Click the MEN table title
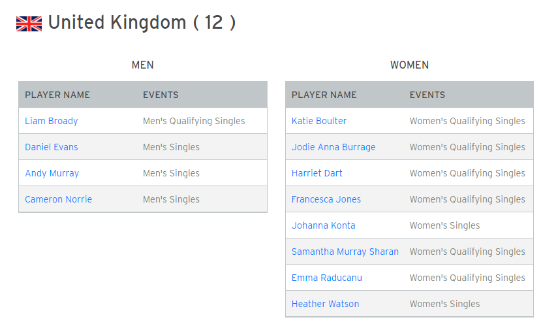Image resolution: width=541 pixels, height=326 pixels. coord(142,65)
